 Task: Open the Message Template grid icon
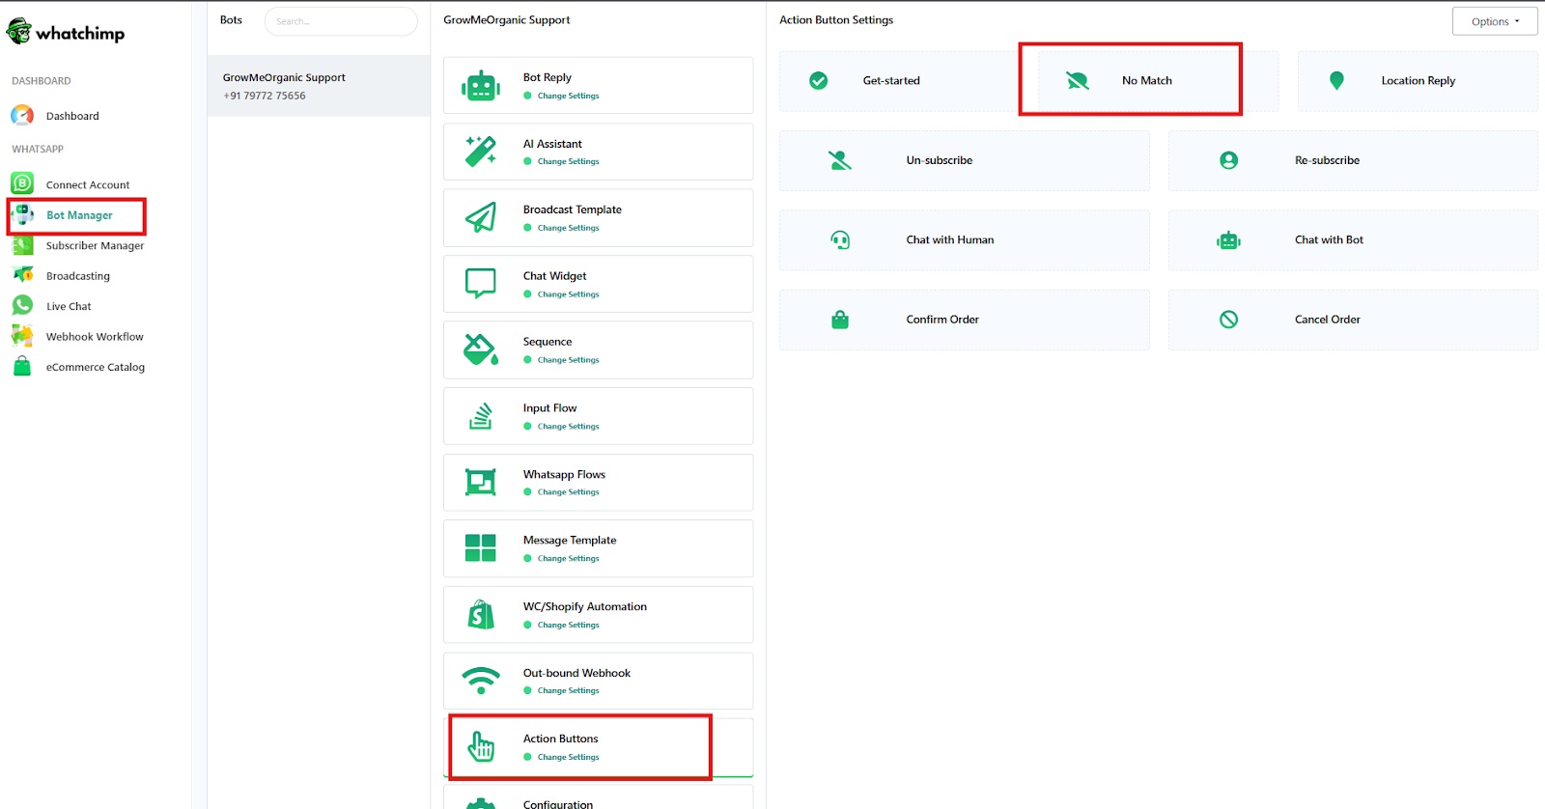click(x=481, y=548)
